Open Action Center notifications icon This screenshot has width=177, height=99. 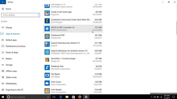point(173,97)
